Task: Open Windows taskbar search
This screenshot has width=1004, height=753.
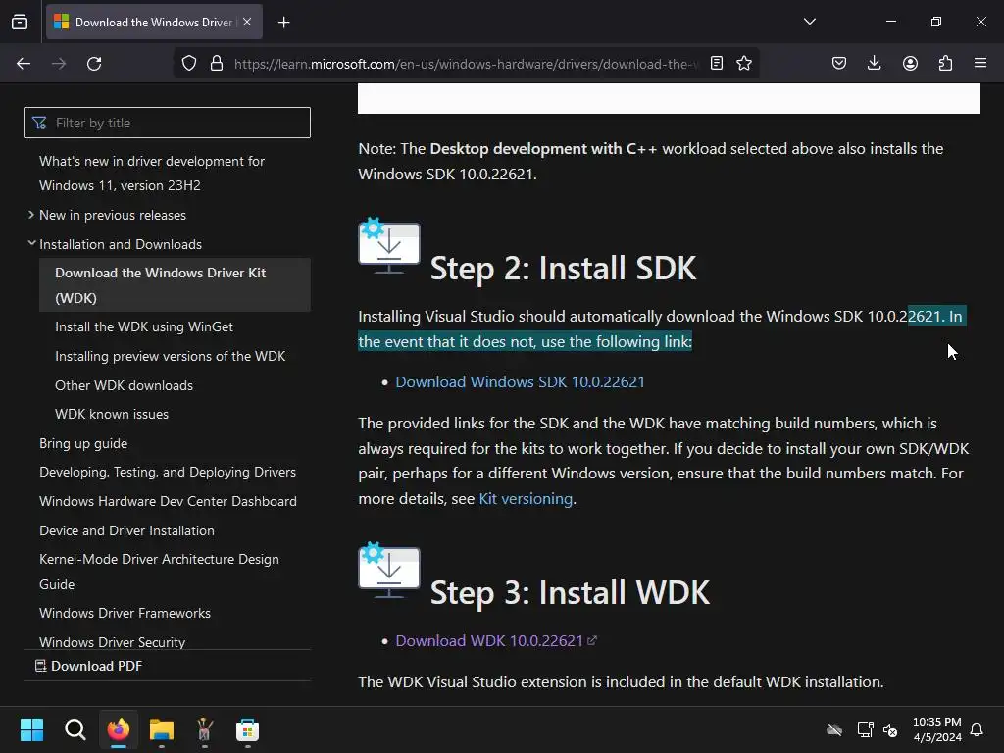Action: click(75, 729)
